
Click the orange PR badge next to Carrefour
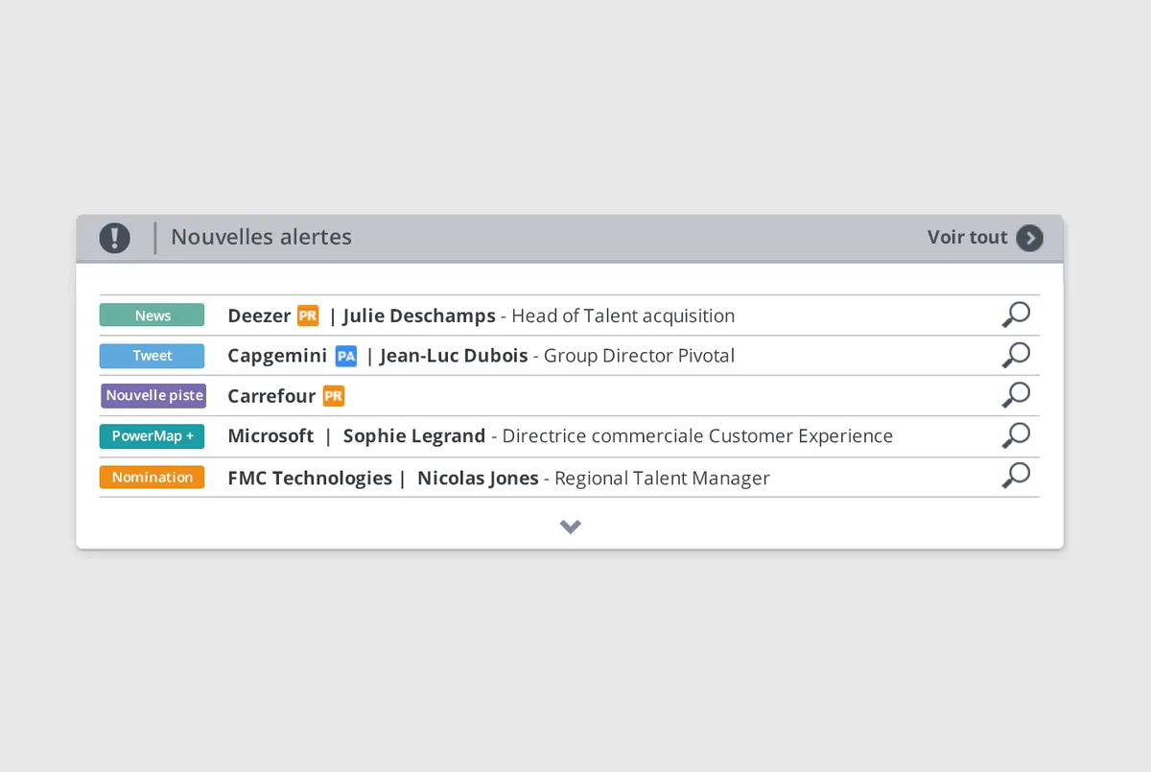click(333, 396)
